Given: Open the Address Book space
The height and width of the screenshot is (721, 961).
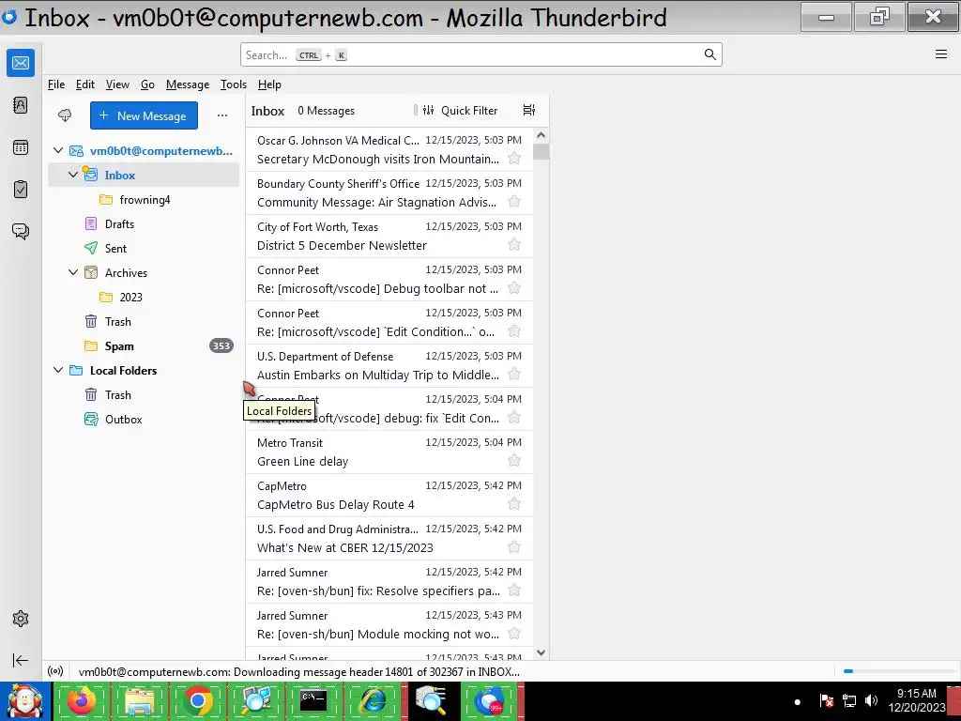Looking at the screenshot, I should pos(21,105).
